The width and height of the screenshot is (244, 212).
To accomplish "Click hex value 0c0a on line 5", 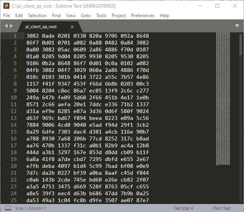I will coord(111,63).
